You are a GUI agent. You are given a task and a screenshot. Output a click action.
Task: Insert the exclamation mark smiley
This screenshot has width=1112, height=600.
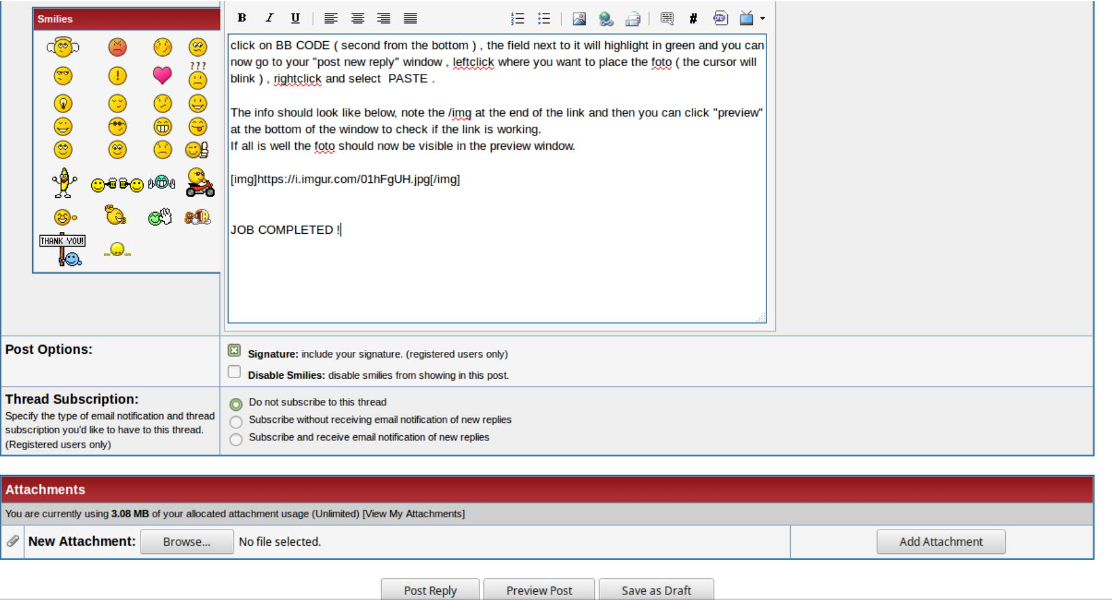117,76
